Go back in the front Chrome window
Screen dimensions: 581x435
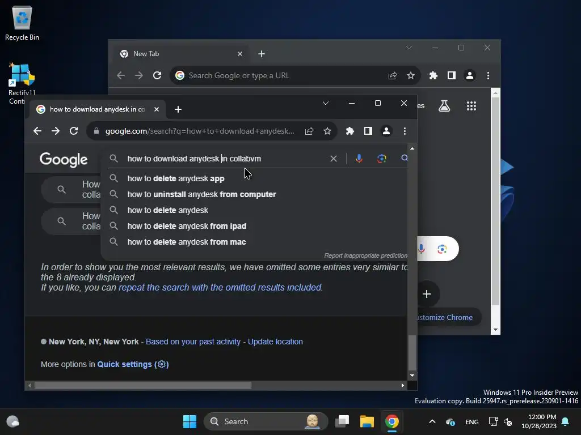point(37,131)
